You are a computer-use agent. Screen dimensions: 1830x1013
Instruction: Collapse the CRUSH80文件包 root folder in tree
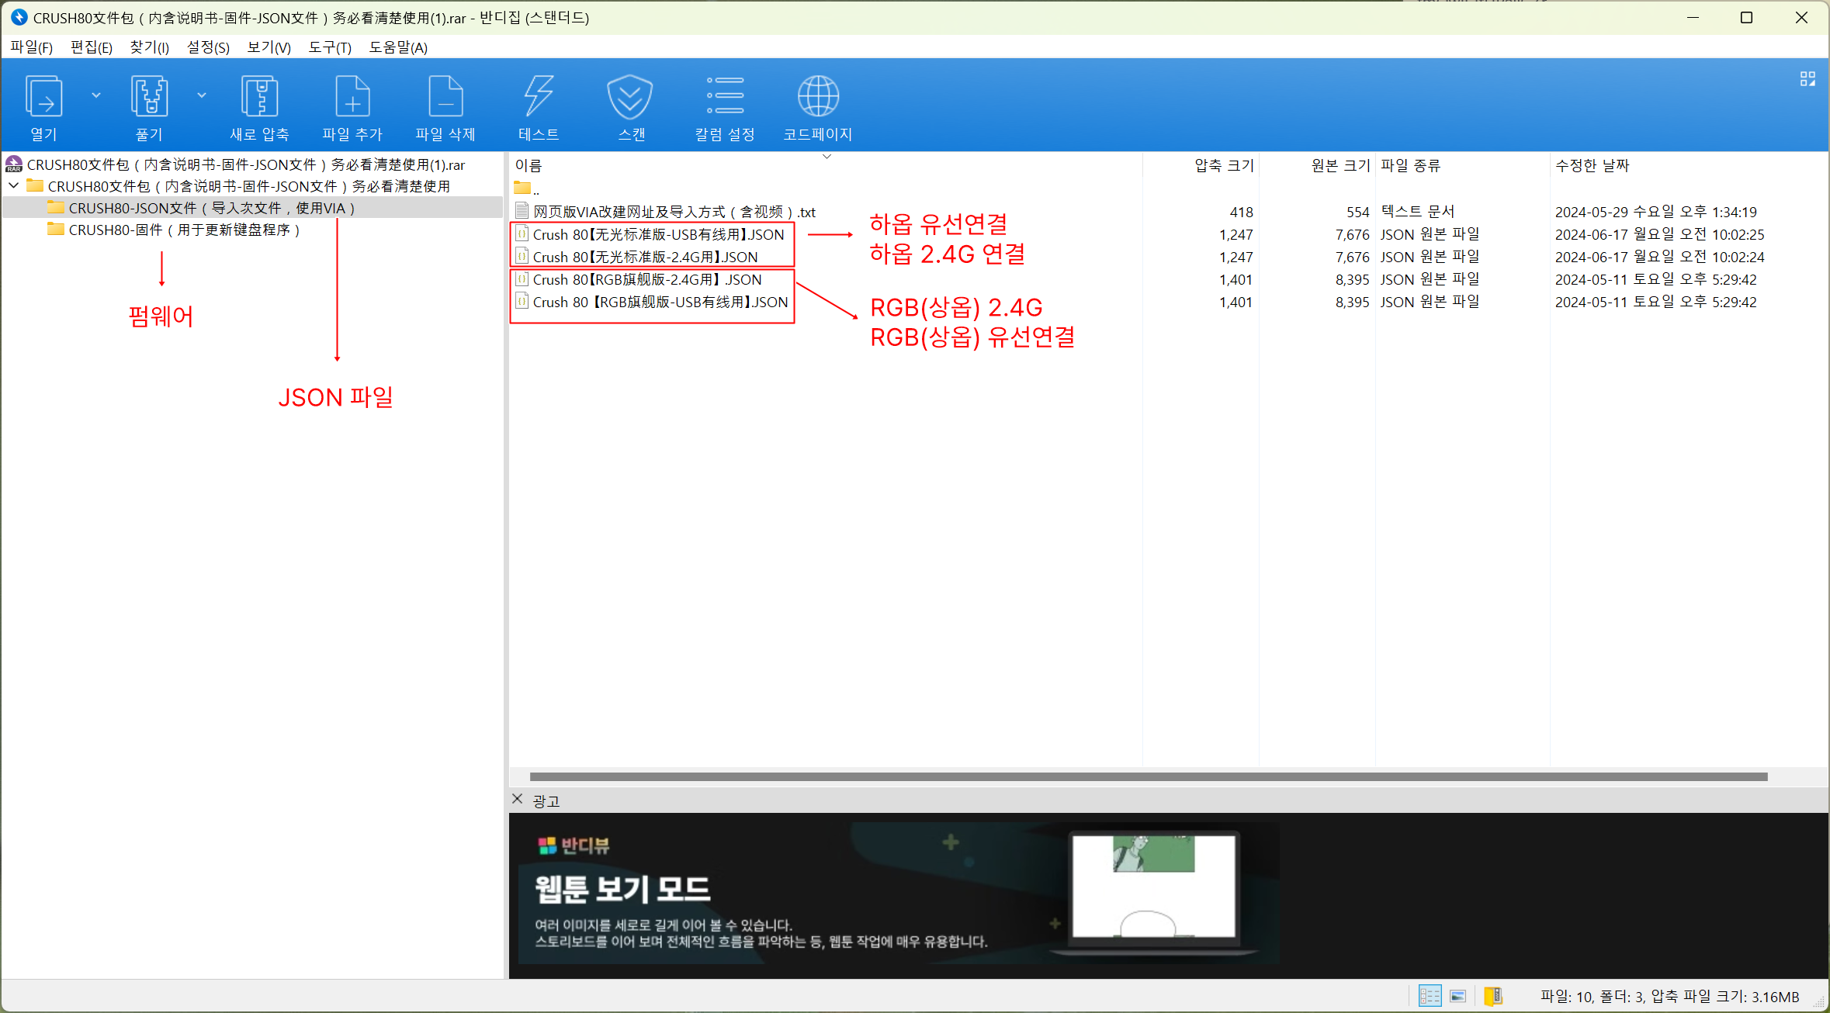point(14,186)
